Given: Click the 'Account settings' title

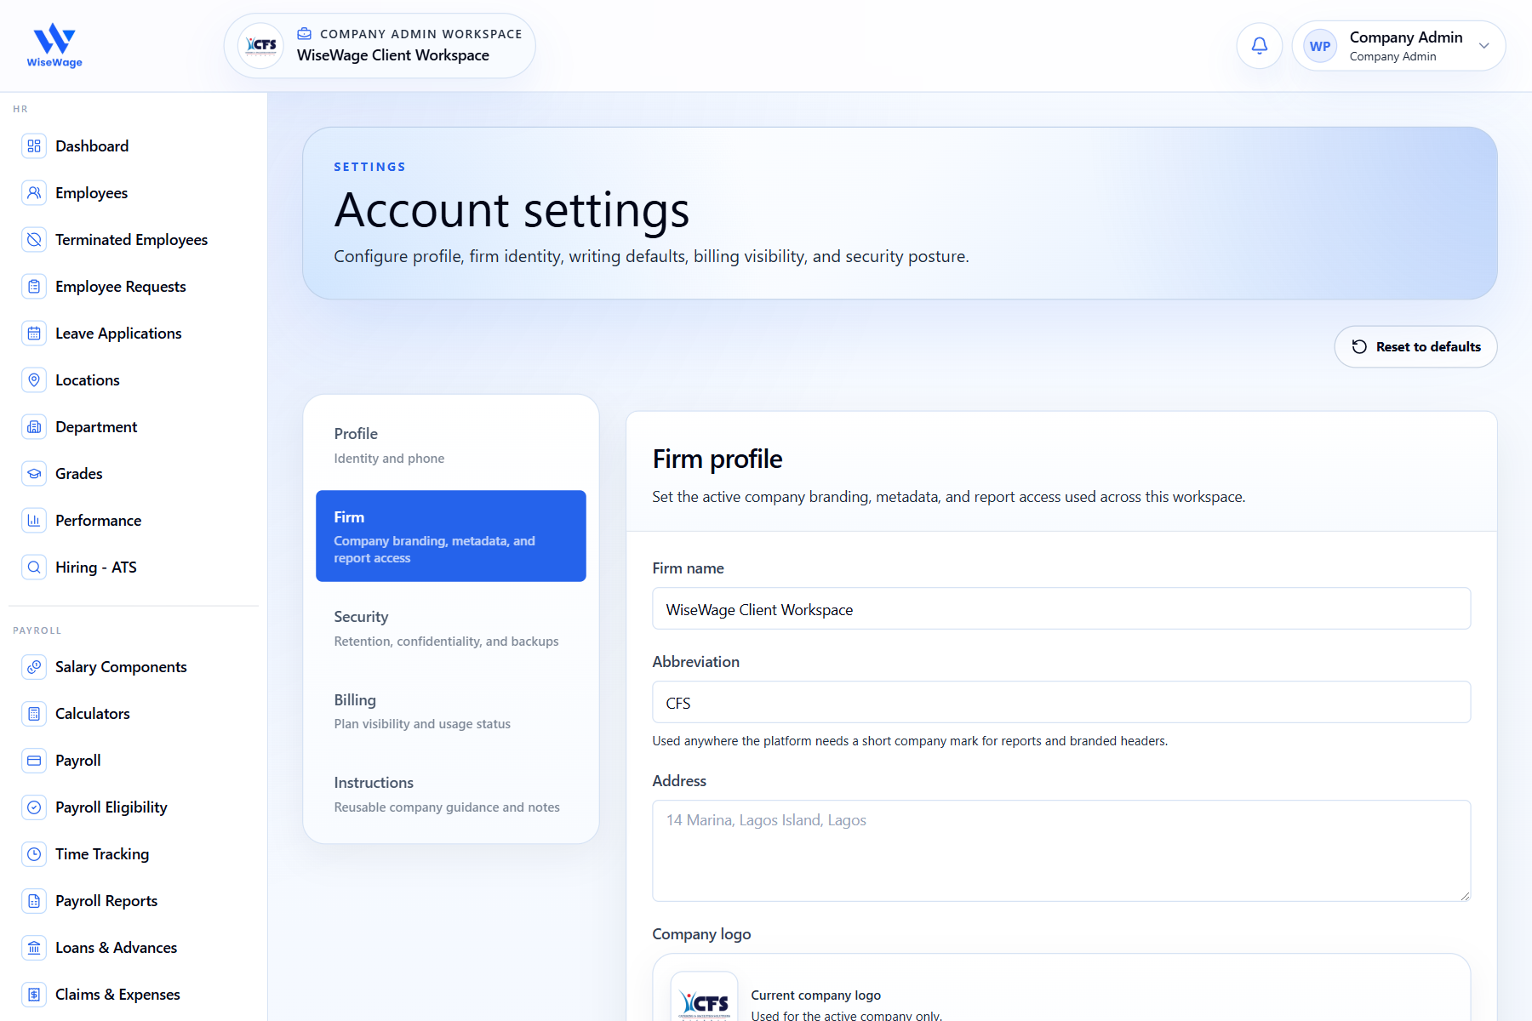Looking at the screenshot, I should (512, 211).
